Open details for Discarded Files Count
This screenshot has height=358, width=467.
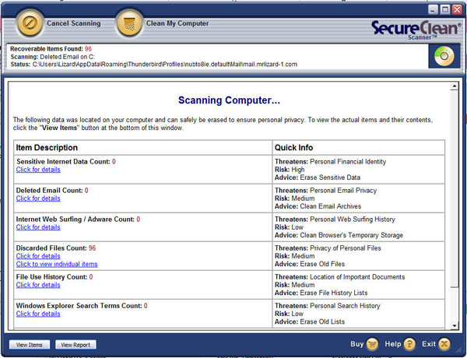pyautogui.click(x=38, y=256)
